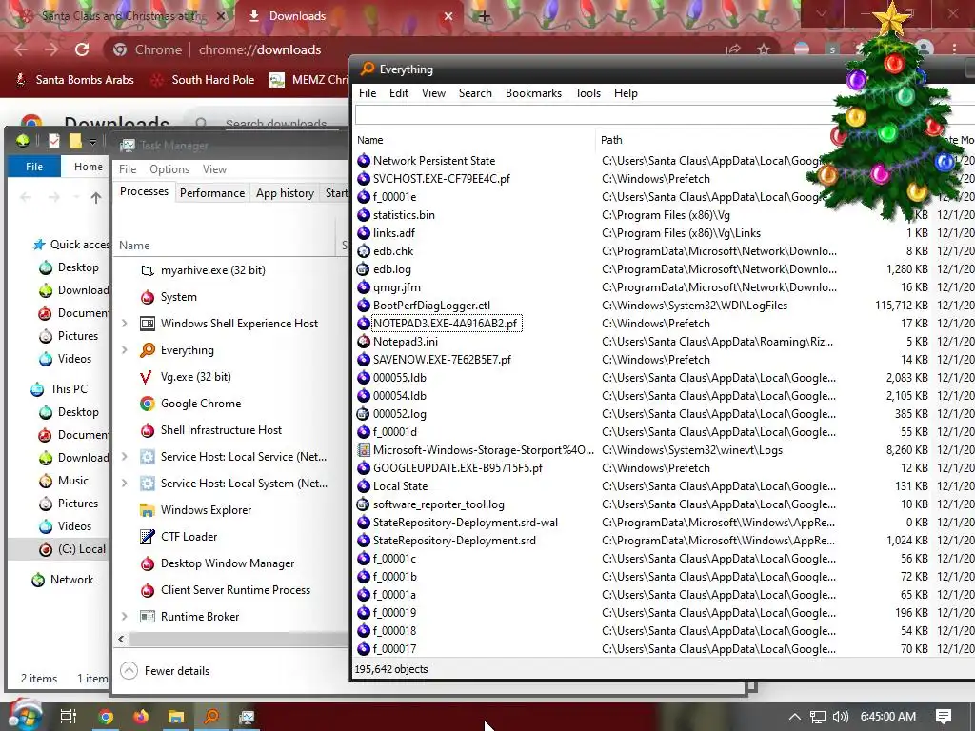
Task: Expand Windows Shell Experience Host process
Action: 125,324
